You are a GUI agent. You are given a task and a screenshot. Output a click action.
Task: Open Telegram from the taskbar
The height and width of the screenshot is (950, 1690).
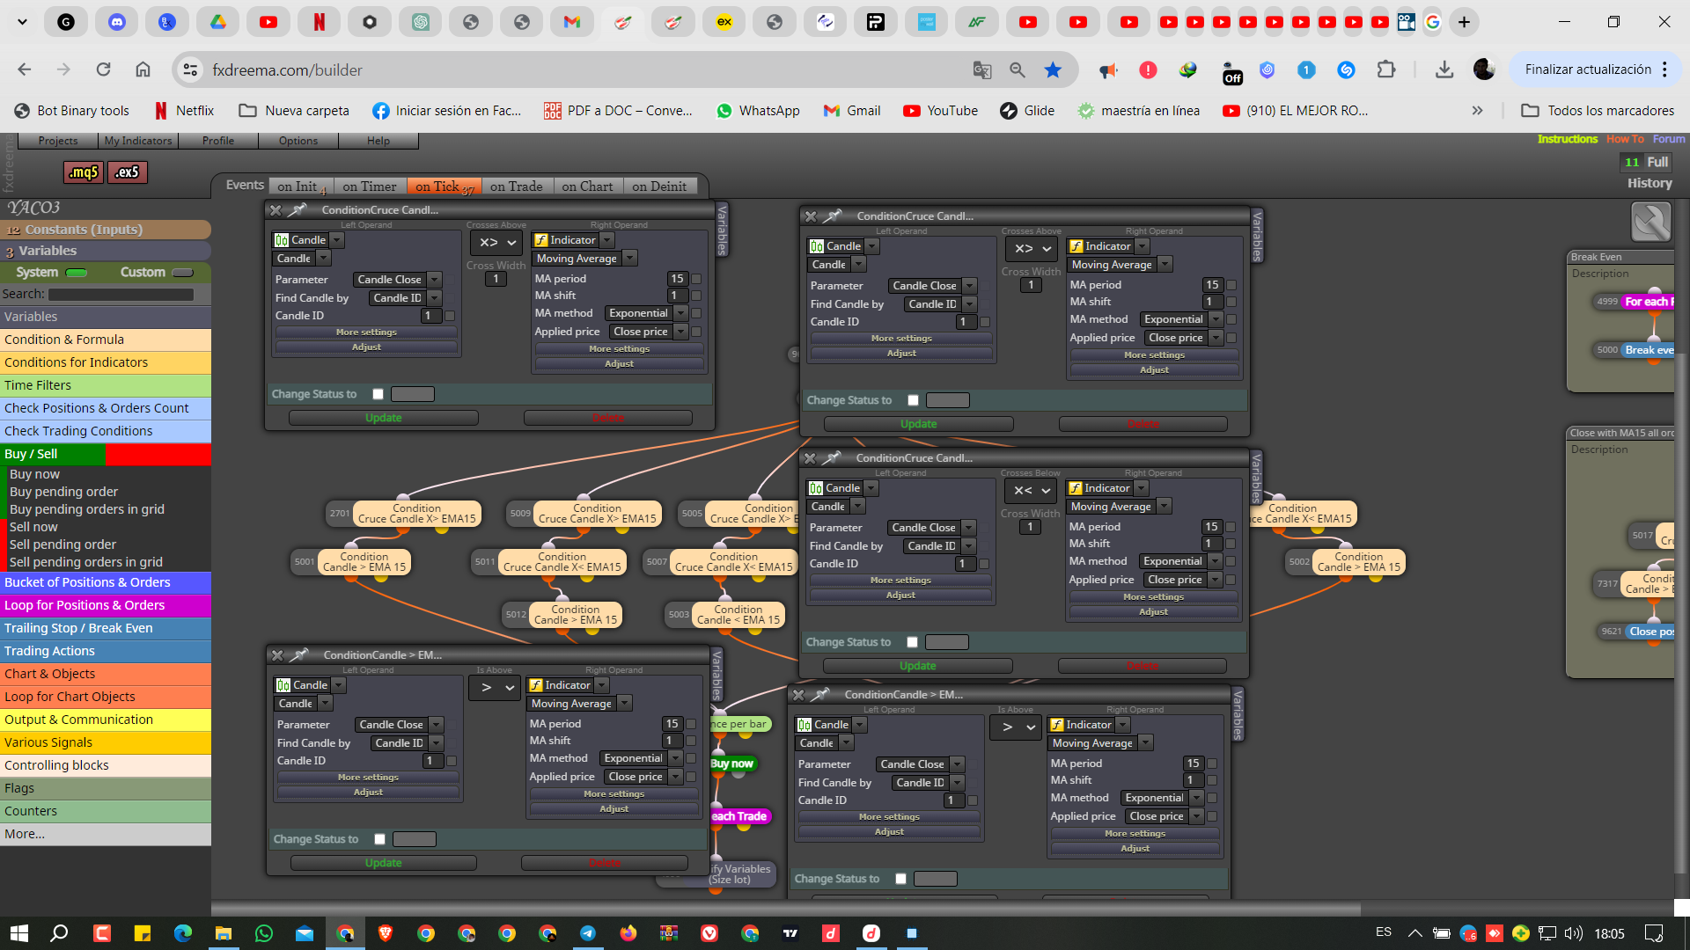point(587,933)
